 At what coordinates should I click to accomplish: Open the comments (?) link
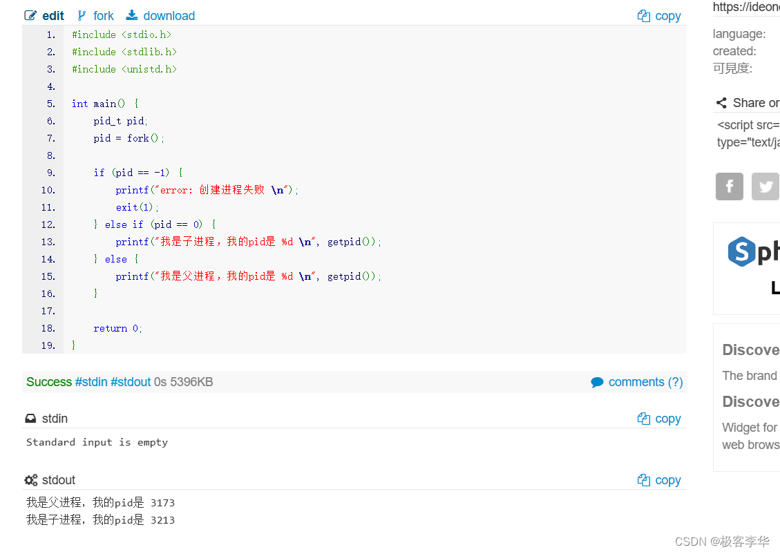[x=645, y=382]
